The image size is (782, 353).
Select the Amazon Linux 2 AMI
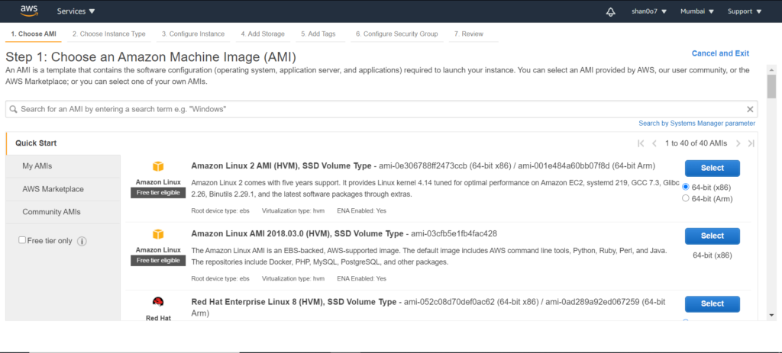713,168
